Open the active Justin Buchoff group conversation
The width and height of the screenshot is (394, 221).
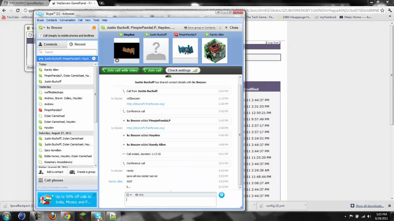pos(67,59)
